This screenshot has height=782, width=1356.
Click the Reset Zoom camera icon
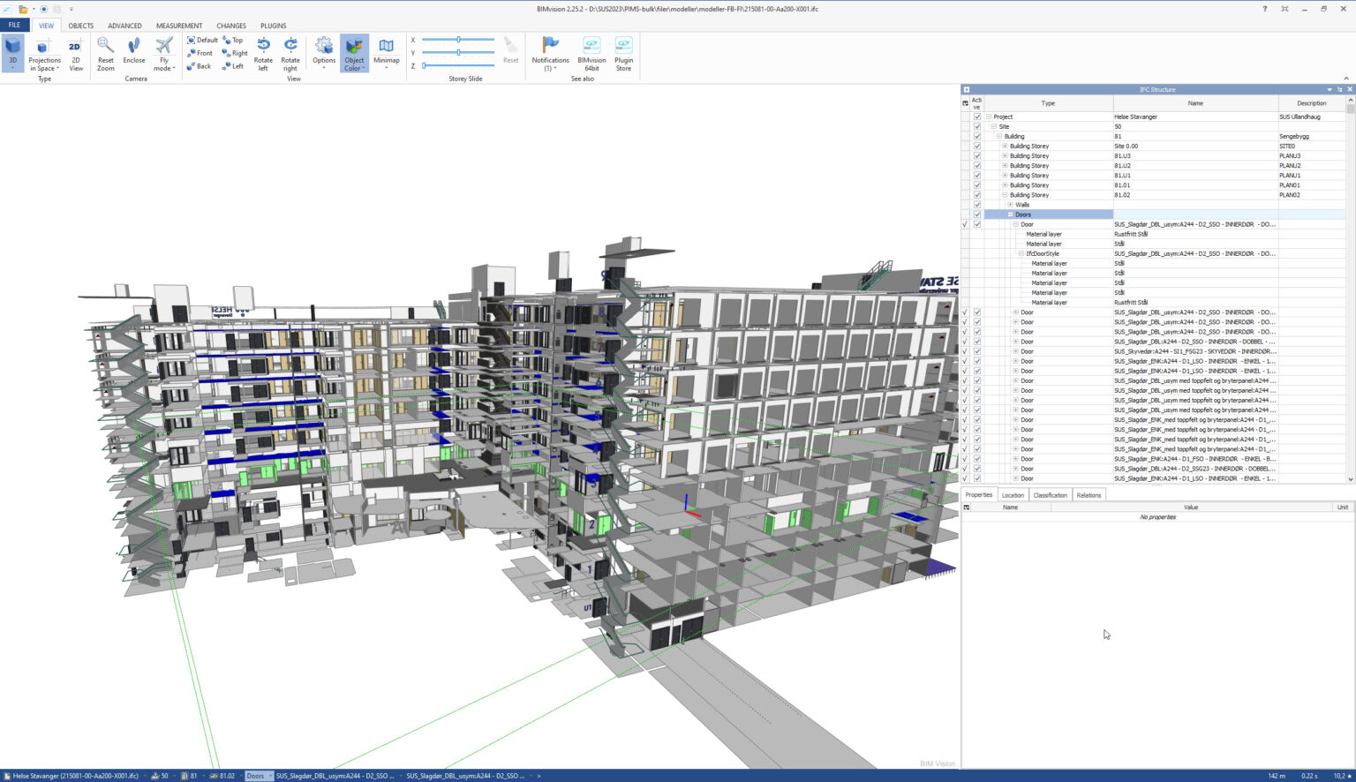click(x=105, y=53)
